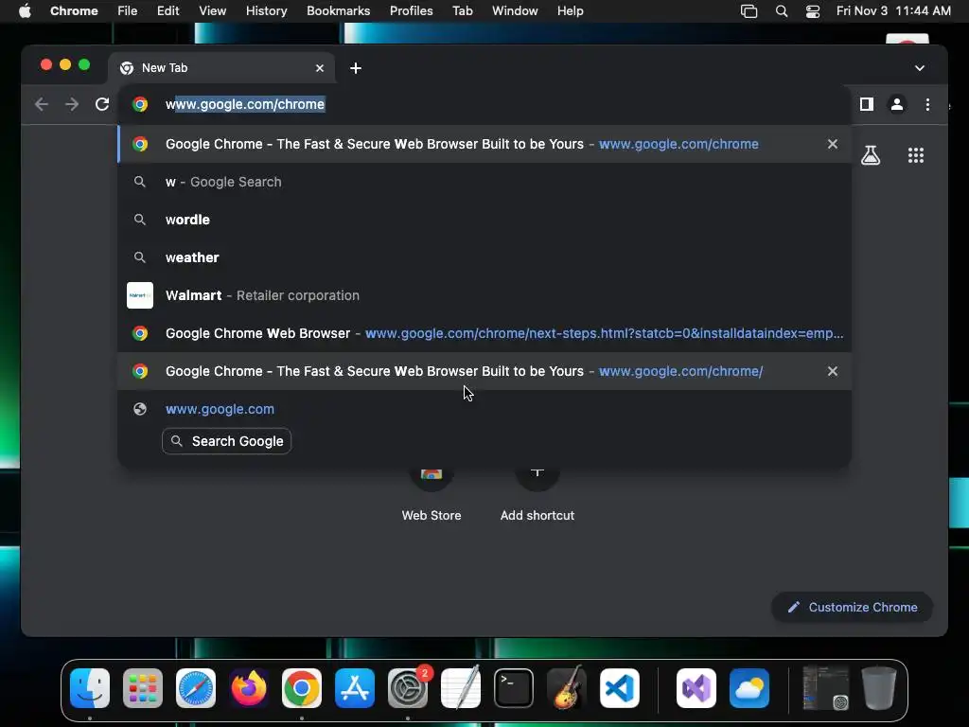The image size is (969, 727).
Task: Select the weather suggestion
Action: [484, 257]
